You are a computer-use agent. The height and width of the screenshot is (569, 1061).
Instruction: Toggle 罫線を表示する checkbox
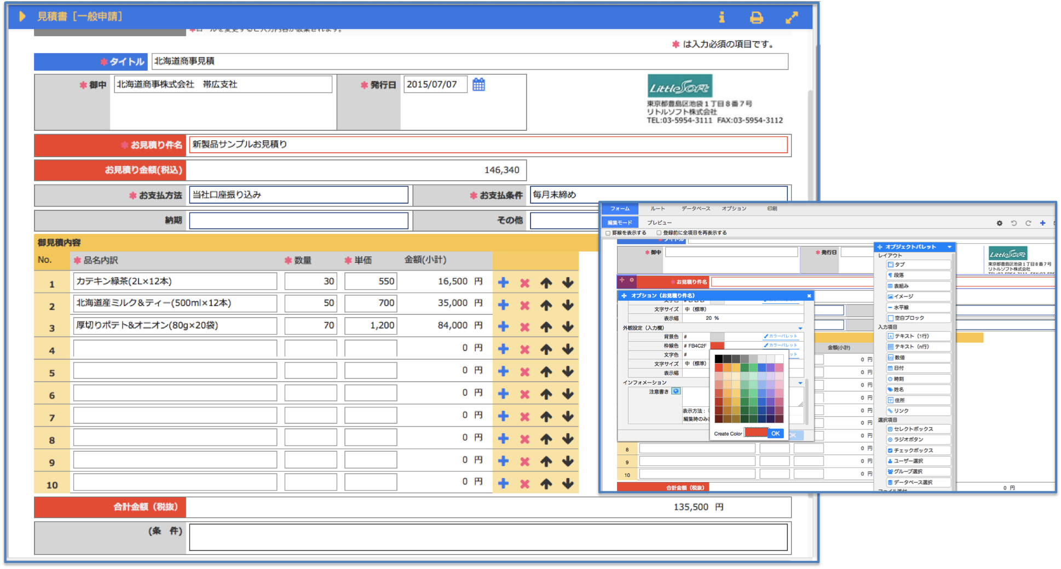tap(608, 233)
